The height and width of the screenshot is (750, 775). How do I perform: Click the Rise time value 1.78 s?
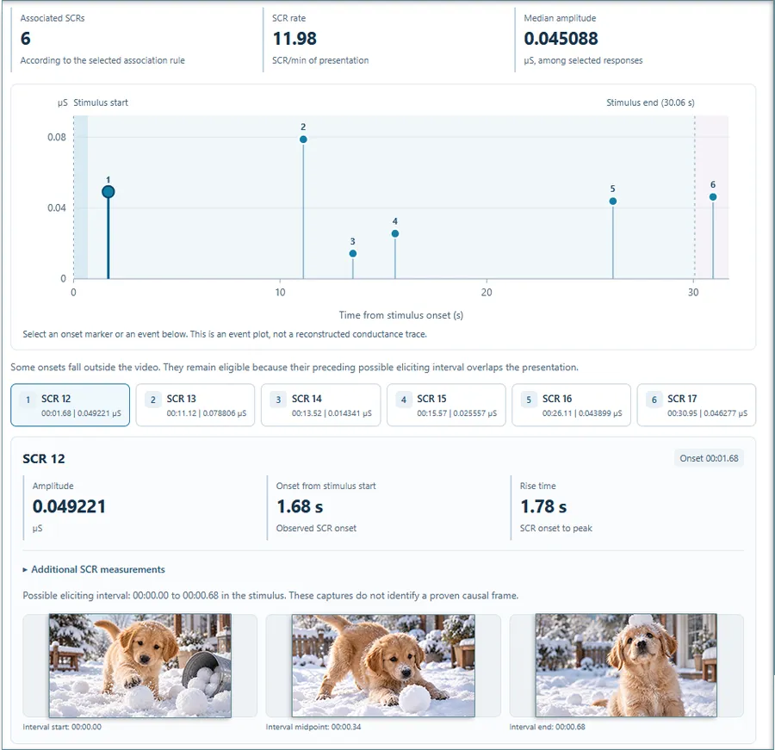point(543,507)
